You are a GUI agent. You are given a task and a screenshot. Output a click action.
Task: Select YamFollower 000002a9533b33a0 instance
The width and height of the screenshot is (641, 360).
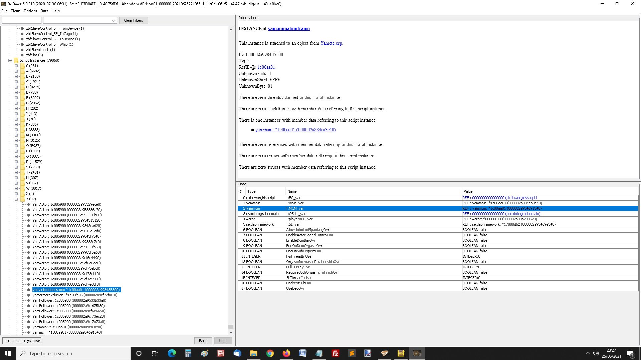(69, 300)
